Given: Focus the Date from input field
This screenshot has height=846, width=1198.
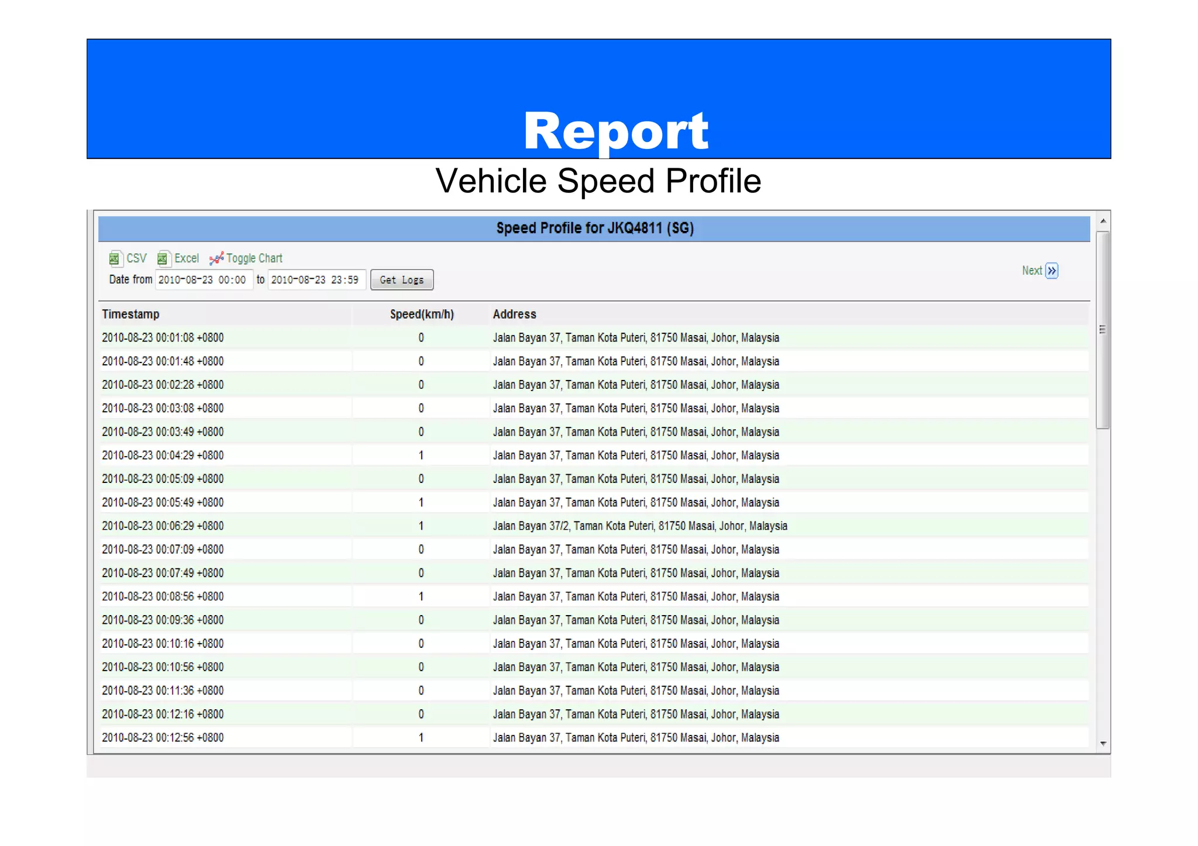Looking at the screenshot, I should (x=204, y=279).
